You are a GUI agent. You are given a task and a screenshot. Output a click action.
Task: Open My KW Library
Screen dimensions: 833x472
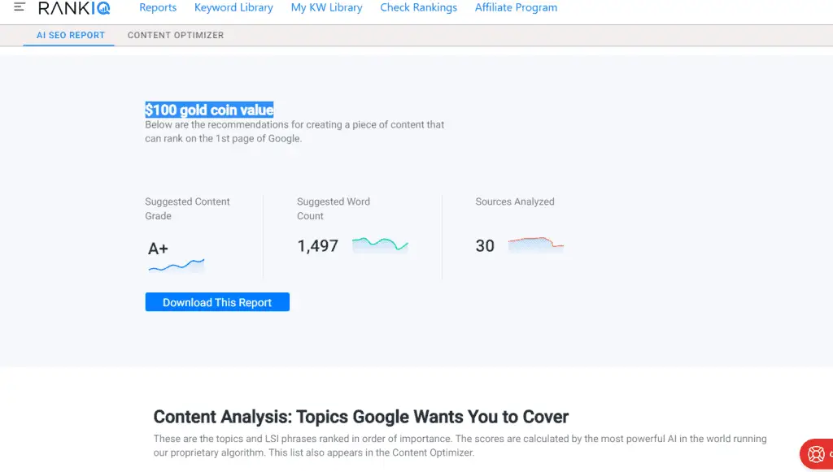[x=326, y=8]
